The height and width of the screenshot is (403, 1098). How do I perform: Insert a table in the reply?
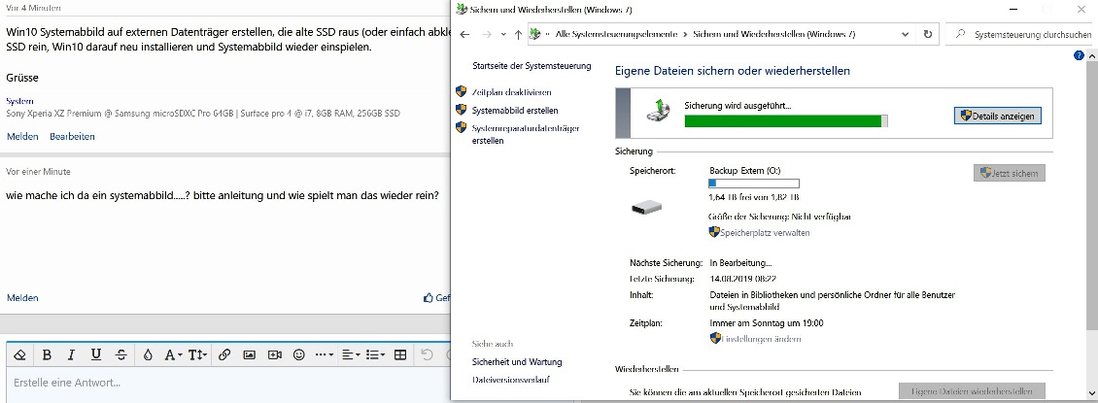coord(400,354)
